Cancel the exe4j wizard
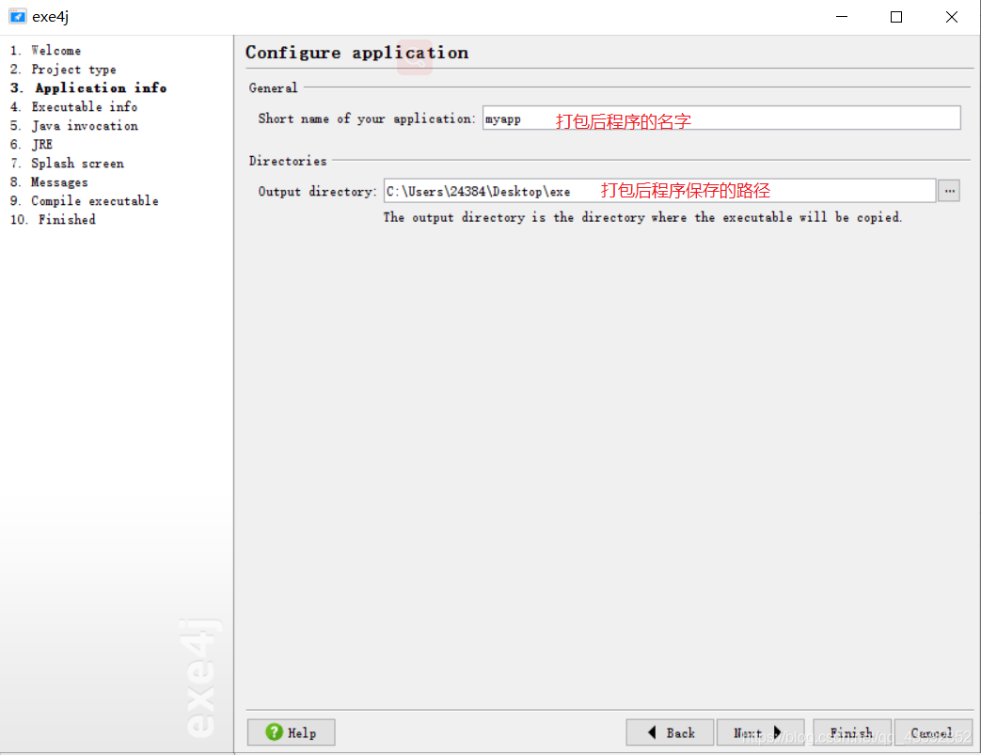Image resolution: width=981 pixels, height=755 pixels. pyautogui.click(x=933, y=732)
